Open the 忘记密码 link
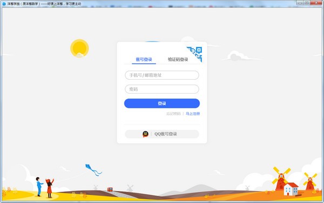 [173, 114]
